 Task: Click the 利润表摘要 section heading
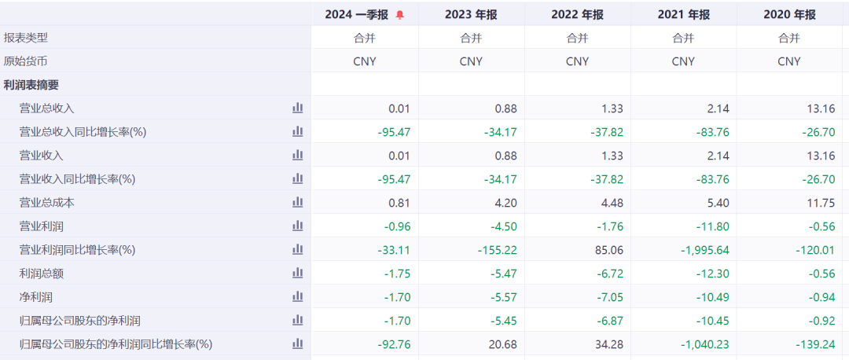coord(31,85)
